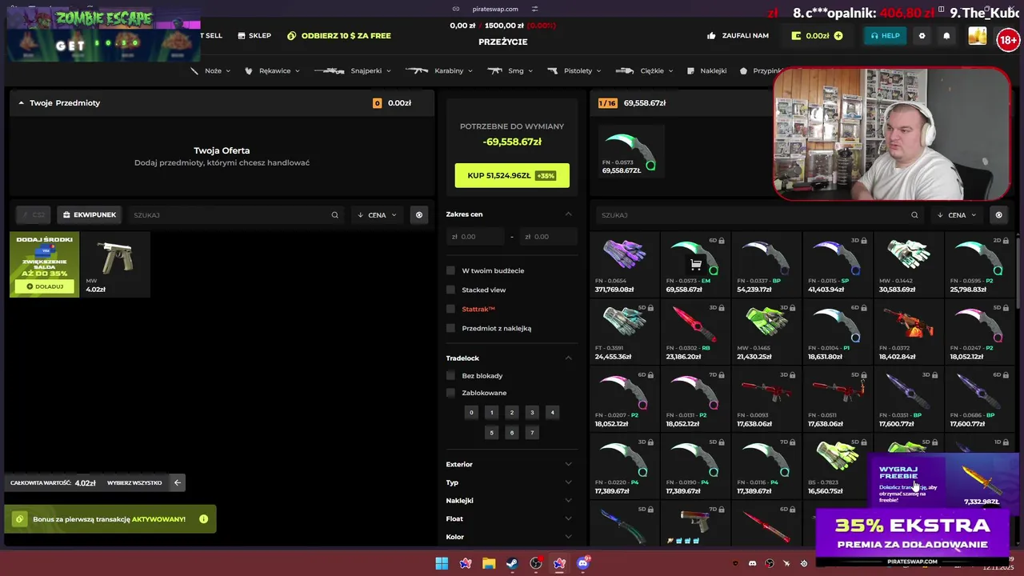This screenshot has width=1024, height=576.
Task: Open Windows Start menu
Action: 442,563
